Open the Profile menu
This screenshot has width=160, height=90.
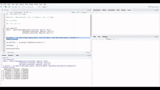click(x=36, y=4)
